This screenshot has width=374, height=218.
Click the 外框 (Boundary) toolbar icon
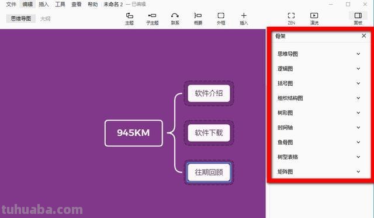(x=221, y=16)
